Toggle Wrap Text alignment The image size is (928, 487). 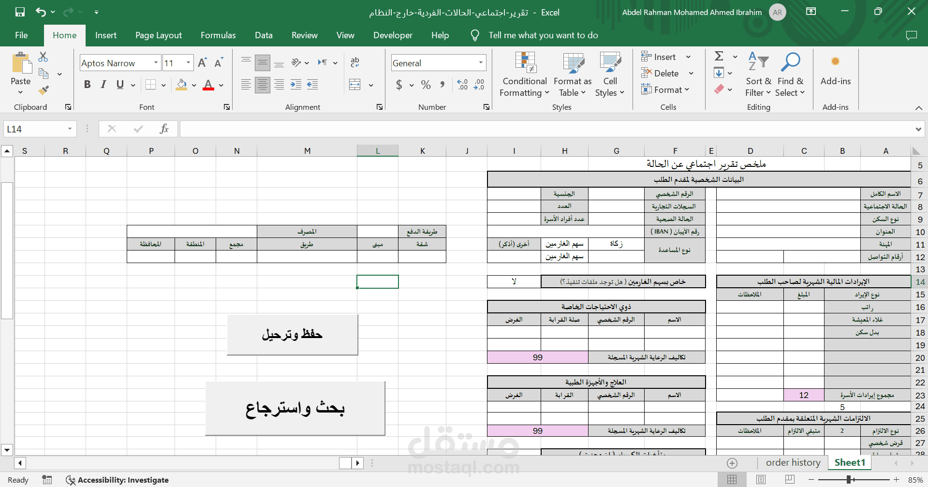pyautogui.click(x=355, y=62)
